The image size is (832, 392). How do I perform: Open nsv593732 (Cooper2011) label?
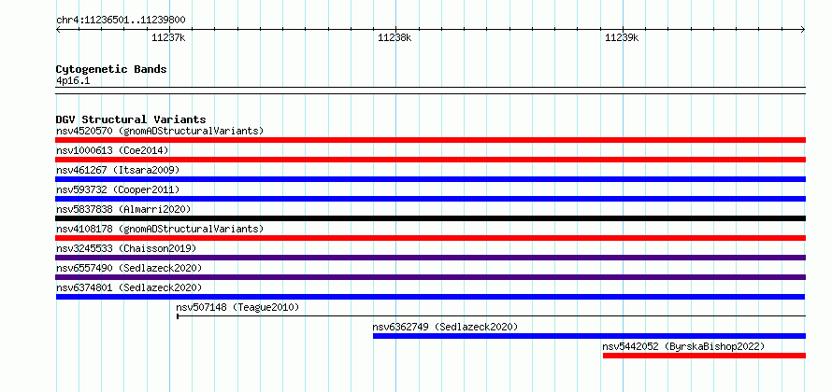click(x=118, y=189)
